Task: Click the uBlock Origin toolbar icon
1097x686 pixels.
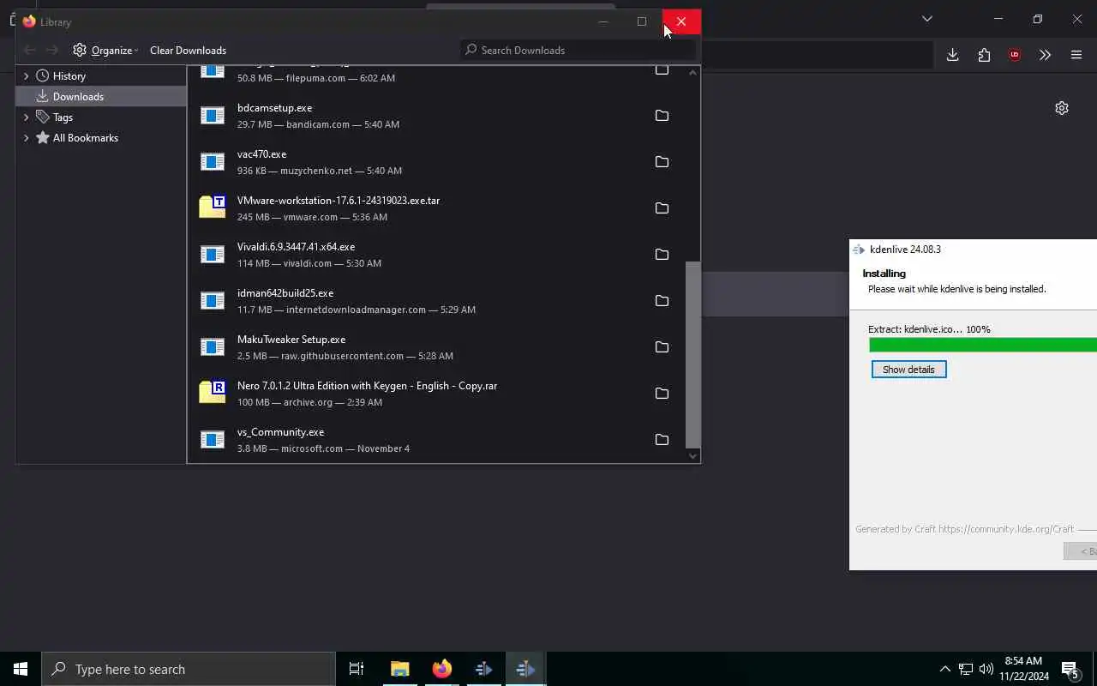Action: [1015, 55]
